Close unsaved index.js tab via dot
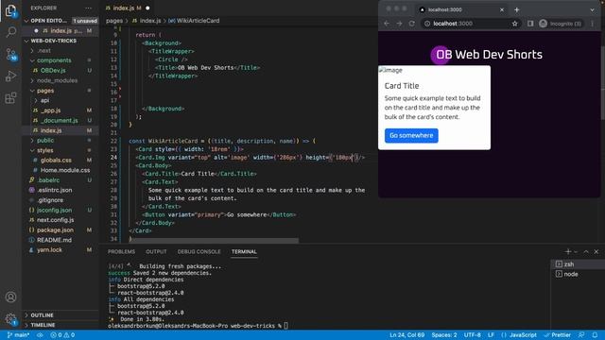The width and height of the screenshot is (605, 340). [x=147, y=8]
